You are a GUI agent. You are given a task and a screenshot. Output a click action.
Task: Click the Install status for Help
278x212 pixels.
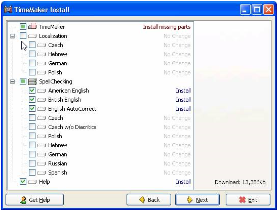[x=183, y=182]
